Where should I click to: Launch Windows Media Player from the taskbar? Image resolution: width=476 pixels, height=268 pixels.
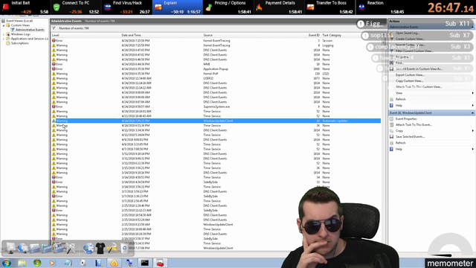pyautogui.click(x=52, y=263)
